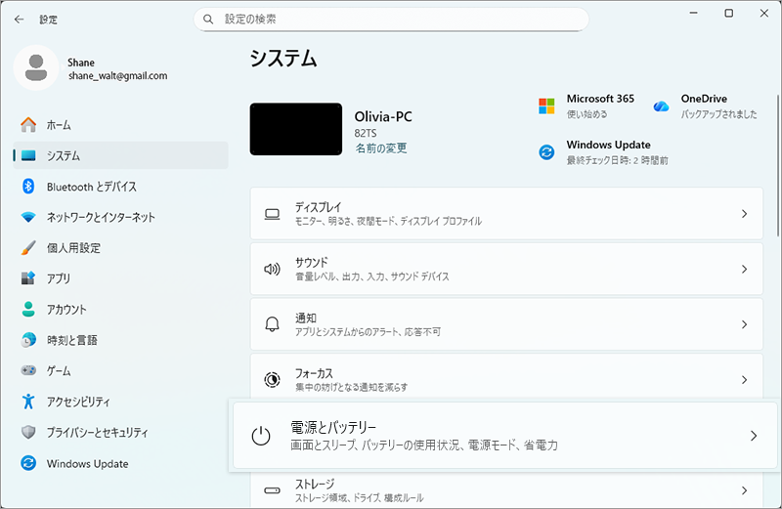
Task: Click the アプリ apps icon
Action: 28,278
